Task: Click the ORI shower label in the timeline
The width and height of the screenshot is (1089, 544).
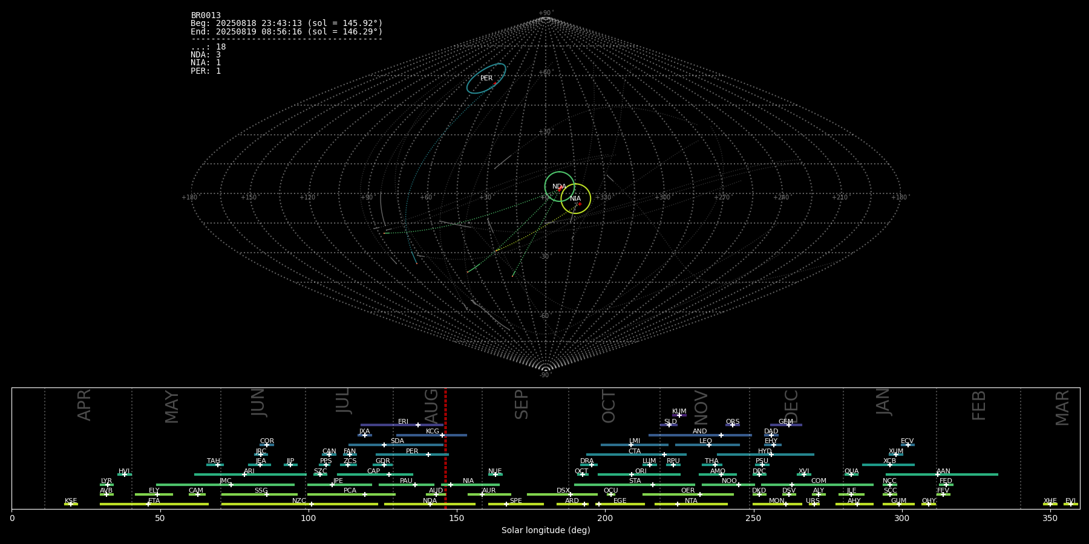Action: point(641,471)
